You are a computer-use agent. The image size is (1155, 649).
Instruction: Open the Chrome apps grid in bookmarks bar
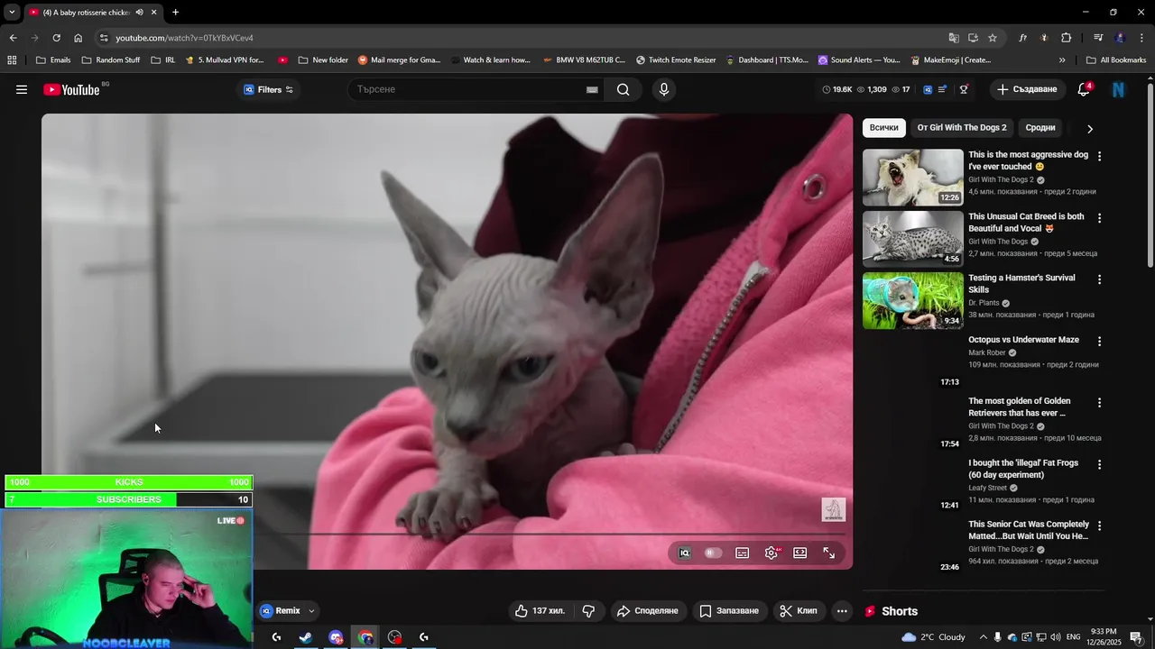[12, 60]
